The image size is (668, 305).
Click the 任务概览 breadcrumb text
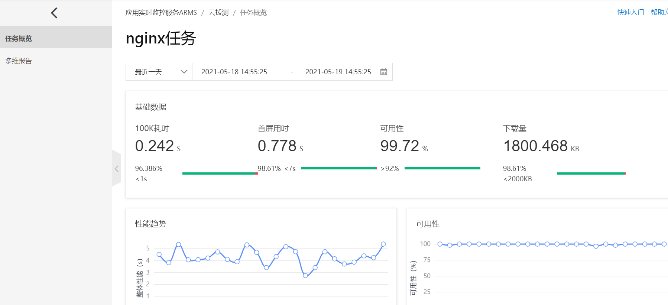click(253, 13)
